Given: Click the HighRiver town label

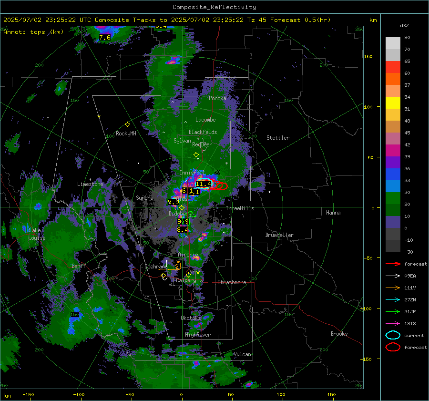Looking at the screenshot, I should tap(198, 335).
